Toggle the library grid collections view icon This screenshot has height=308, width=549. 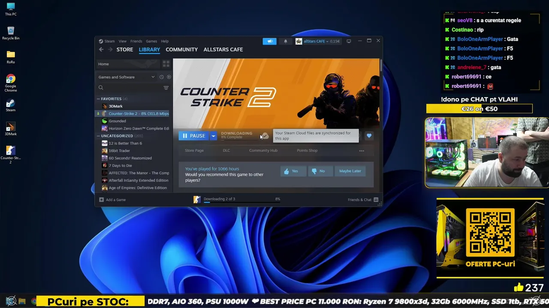click(166, 64)
